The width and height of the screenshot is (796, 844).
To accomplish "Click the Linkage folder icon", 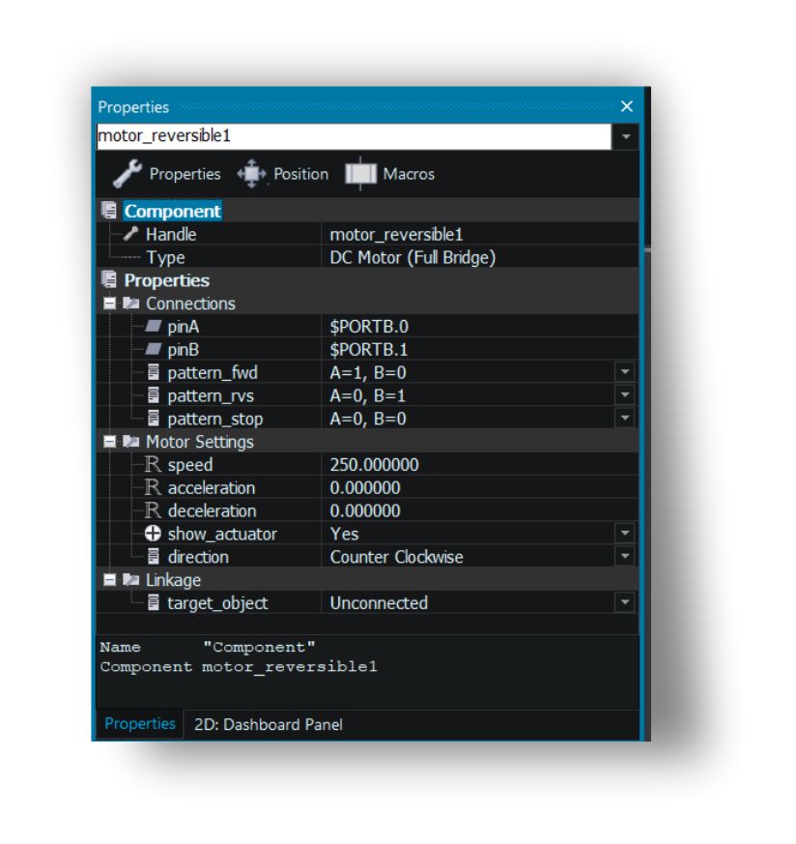I will pyautogui.click(x=130, y=580).
